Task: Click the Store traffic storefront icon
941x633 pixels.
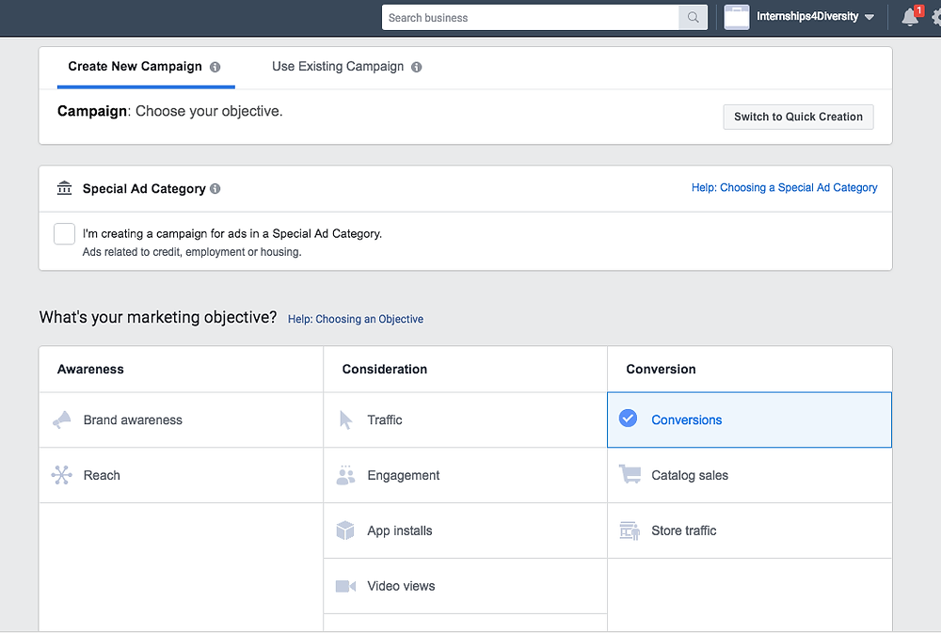Action: coord(630,530)
